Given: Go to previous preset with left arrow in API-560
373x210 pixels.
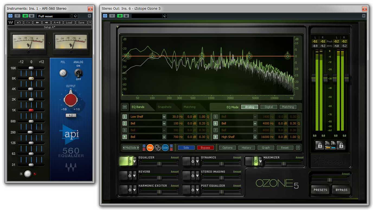Looking at the screenshot, I should pyautogui.click(x=37, y=23).
